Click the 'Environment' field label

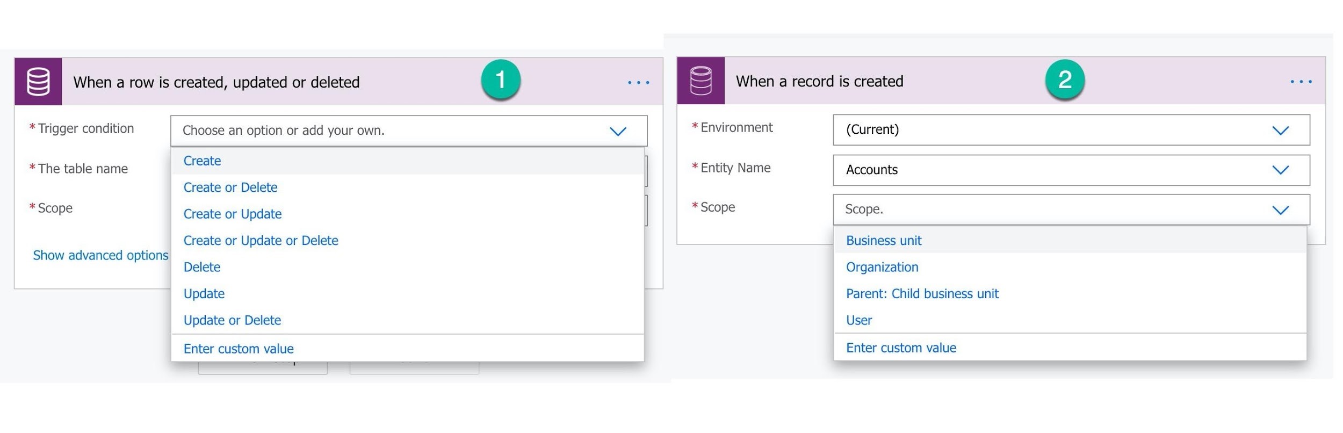737,127
